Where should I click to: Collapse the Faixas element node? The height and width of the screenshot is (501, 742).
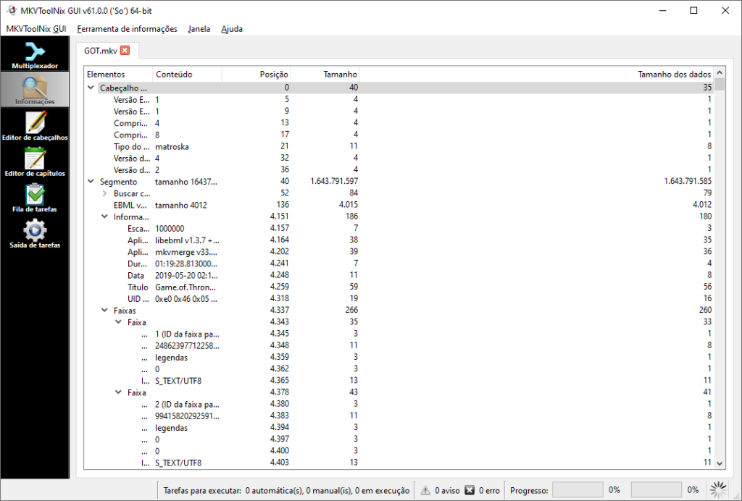pyautogui.click(x=104, y=310)
